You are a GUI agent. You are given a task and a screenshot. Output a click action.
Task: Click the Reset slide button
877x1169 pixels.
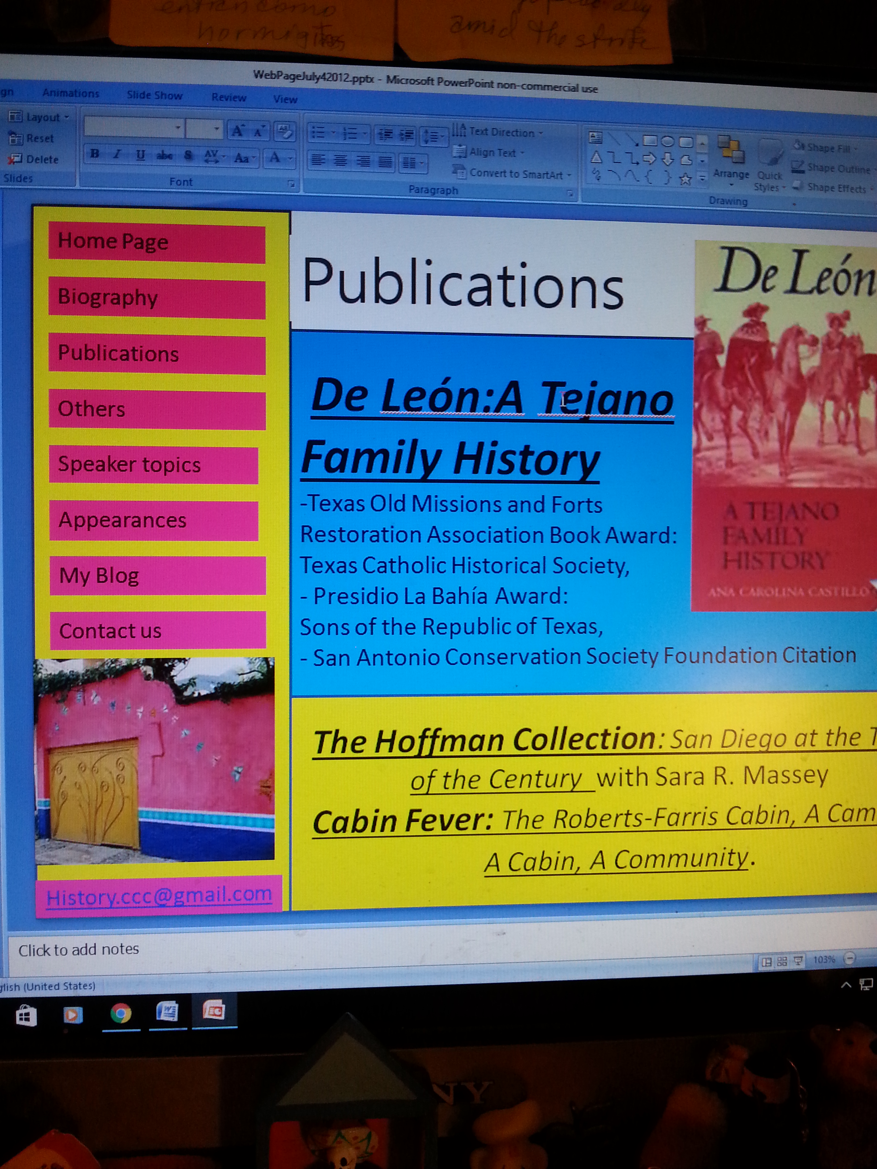tap(31, 138)
